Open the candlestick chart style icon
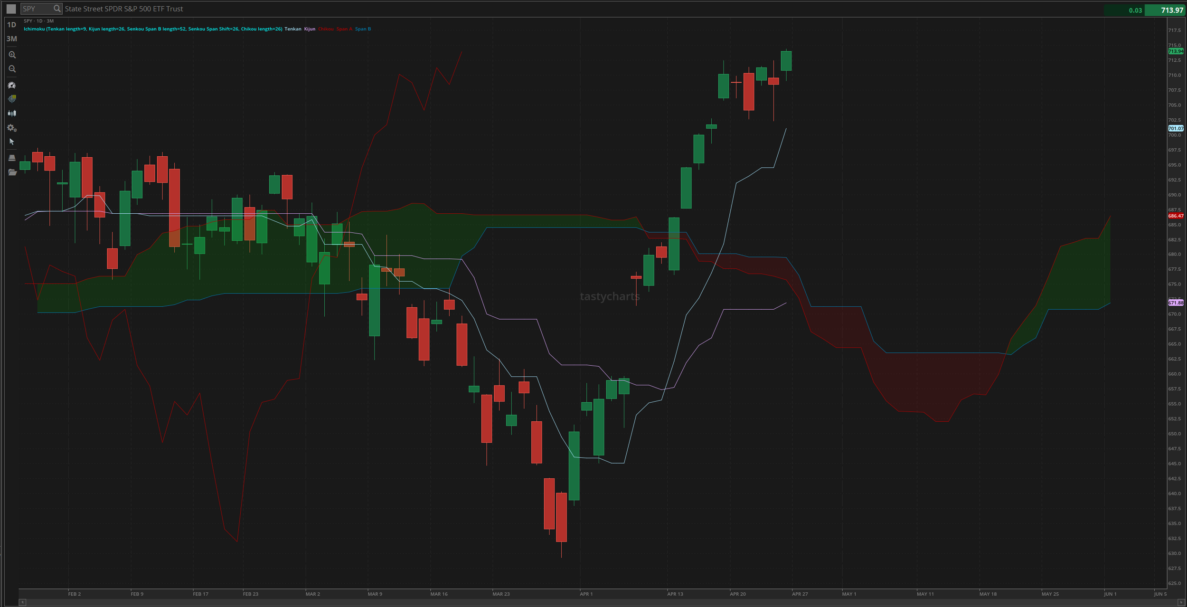This screenshot has width=1187, height=607. tap(12, 113)
